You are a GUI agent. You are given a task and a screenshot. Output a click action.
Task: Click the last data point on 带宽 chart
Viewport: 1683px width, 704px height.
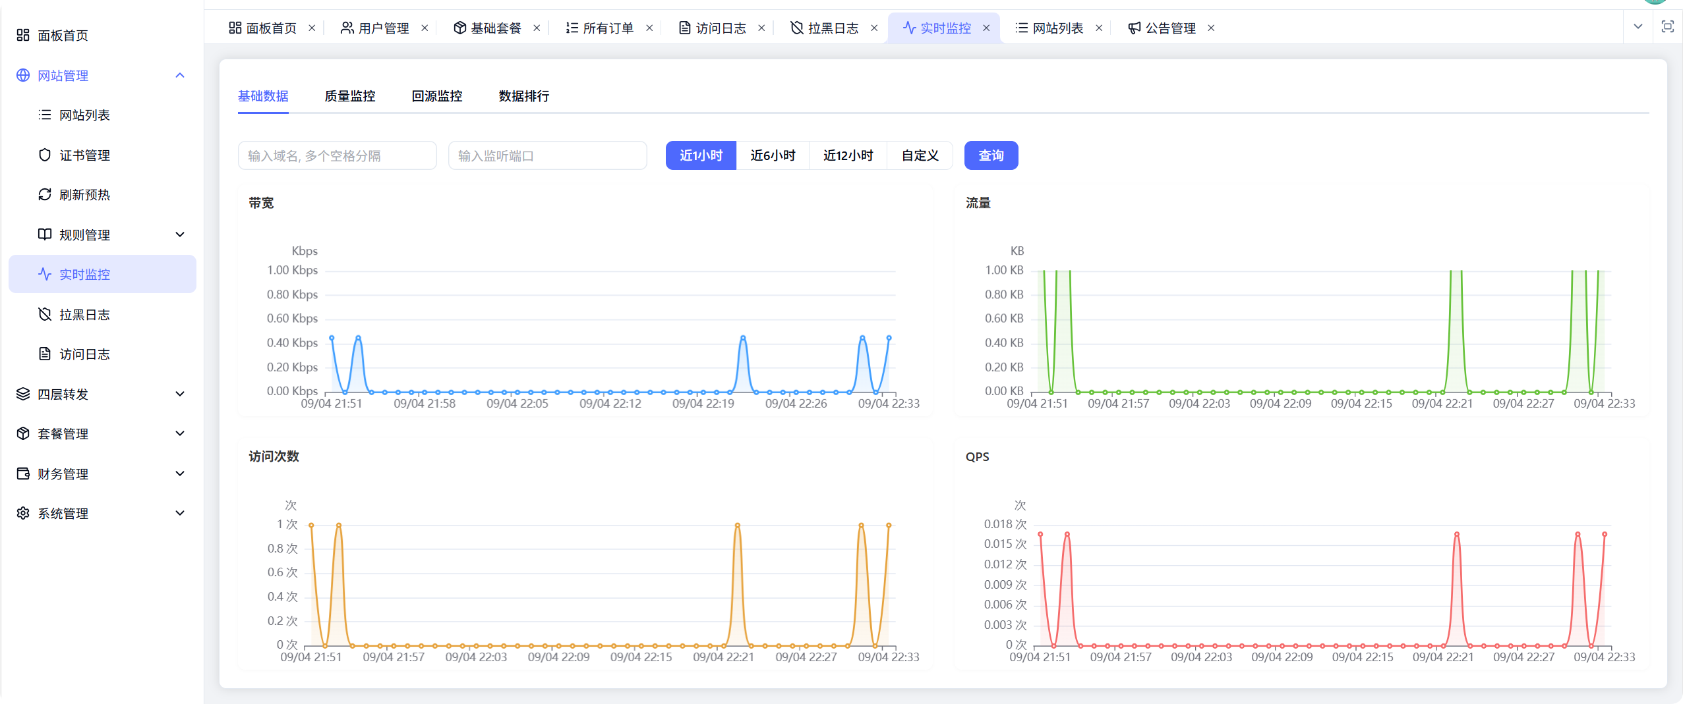click(x=889, y=338)
